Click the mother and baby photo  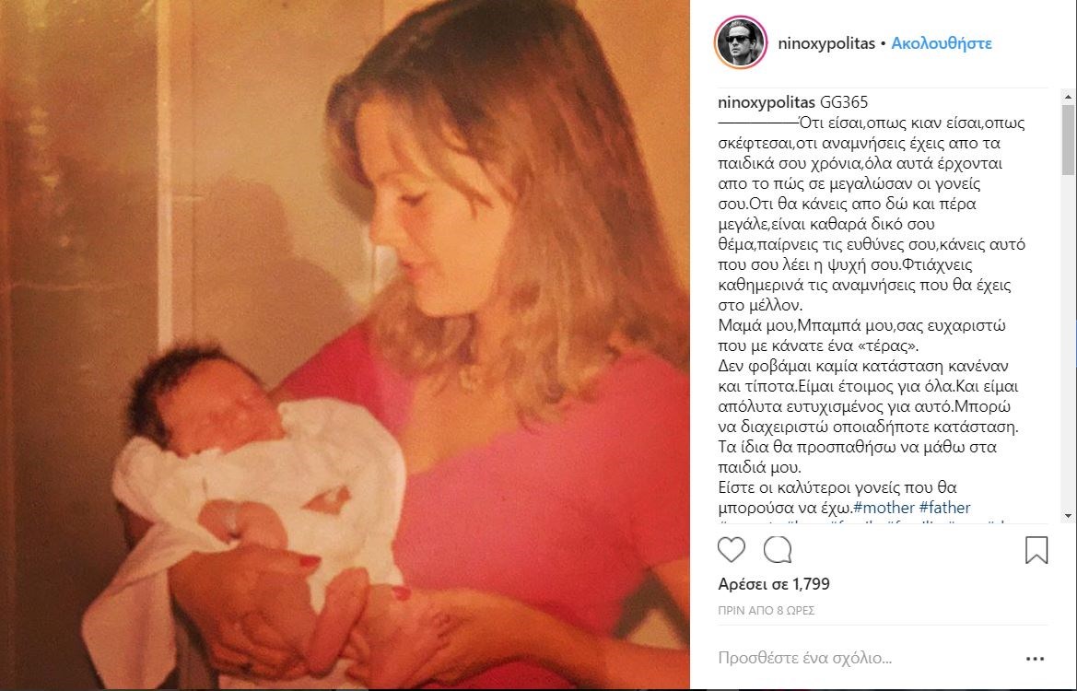tap(345, 345)
